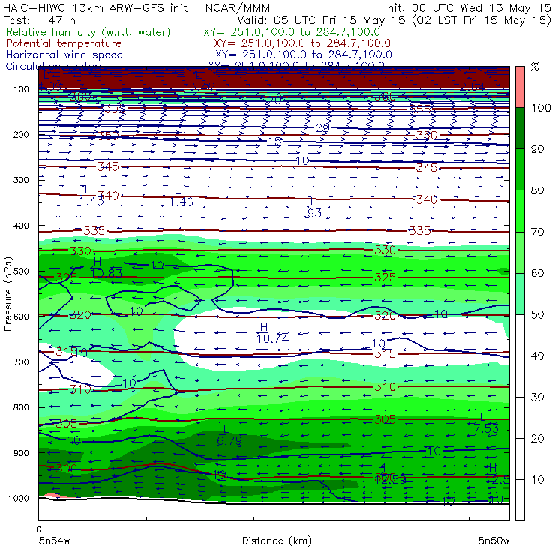Click the blue XY coordinates text for horizontal wind speed
The image size is (555, 555).
(x=303, y=55)
